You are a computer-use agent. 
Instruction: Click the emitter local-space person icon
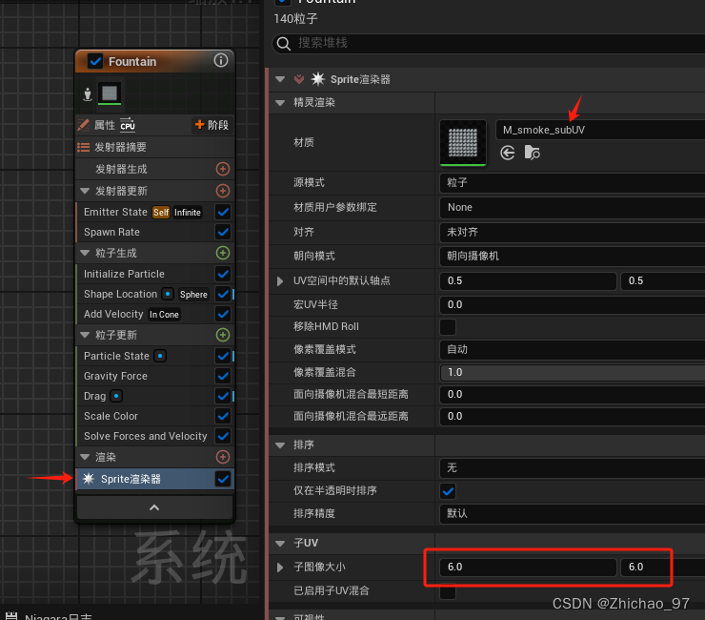(88, 94)
